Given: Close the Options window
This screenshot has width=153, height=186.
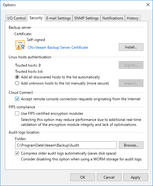Looking at the screenshot, I should (x=148, y=5).
